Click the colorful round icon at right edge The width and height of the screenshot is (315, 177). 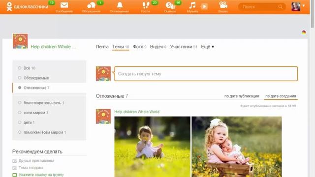[304, 32]
